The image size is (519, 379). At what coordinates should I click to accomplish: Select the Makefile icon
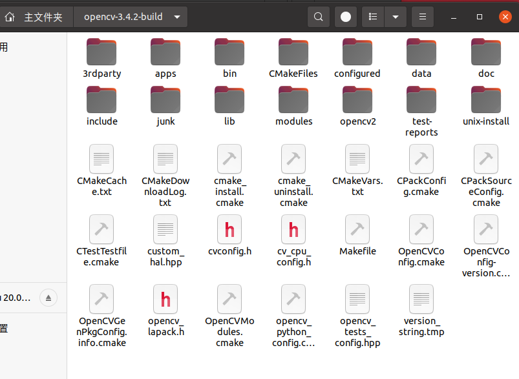pyautogui.click(x=357, y=229)
